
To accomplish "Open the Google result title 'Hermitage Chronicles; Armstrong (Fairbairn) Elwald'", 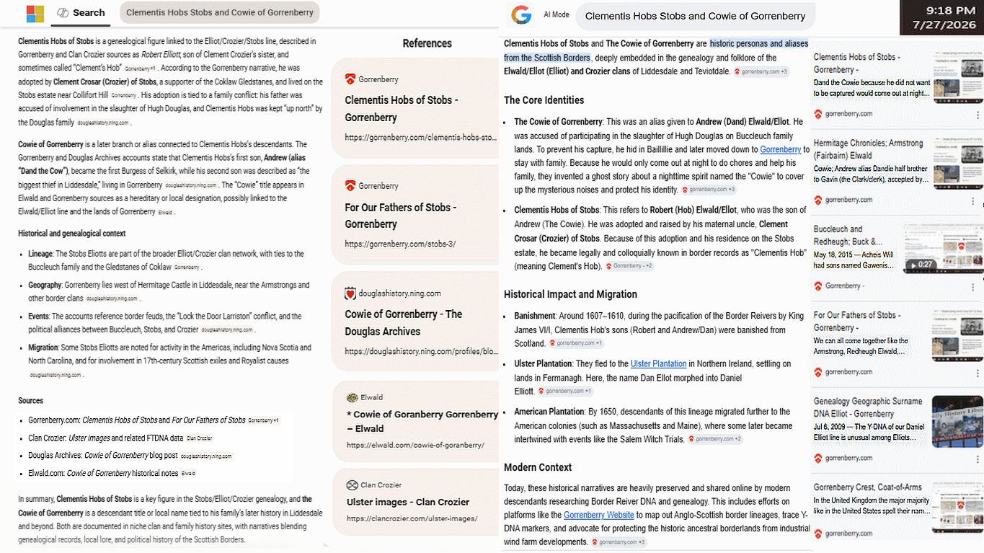I will 858,149.
